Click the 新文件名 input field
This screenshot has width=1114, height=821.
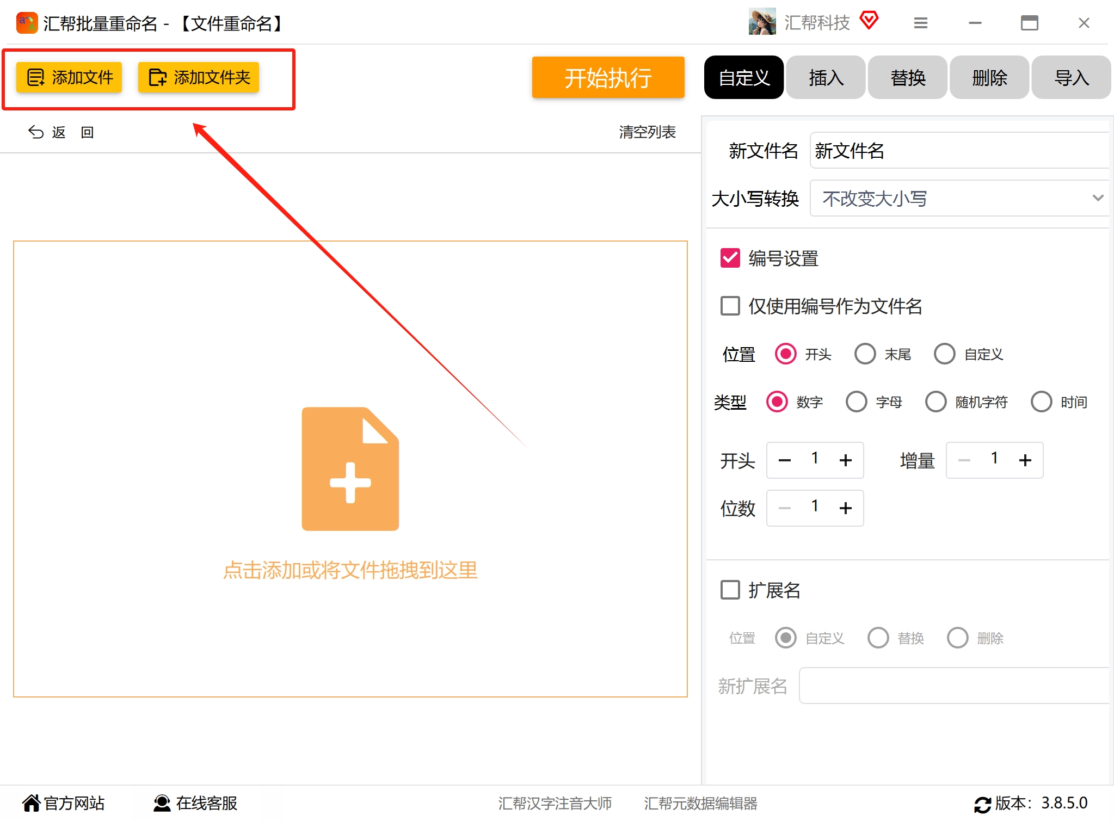959,151
